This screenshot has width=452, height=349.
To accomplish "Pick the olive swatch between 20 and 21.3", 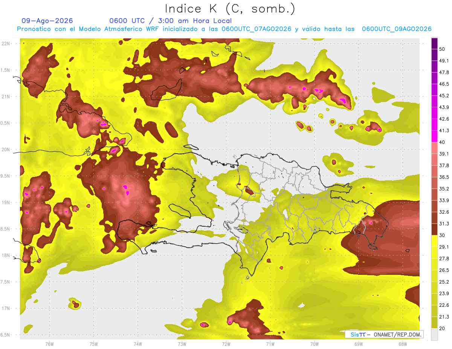I will (434, 323).
